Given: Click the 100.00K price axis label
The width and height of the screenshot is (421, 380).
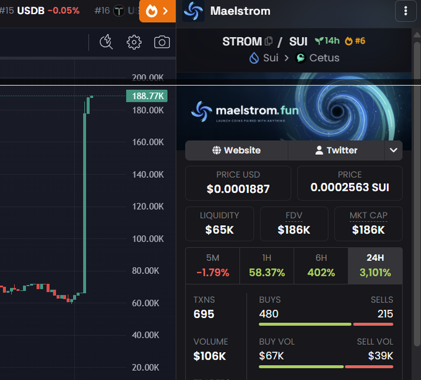Looking at the screenshot, I should click(148, 239).
